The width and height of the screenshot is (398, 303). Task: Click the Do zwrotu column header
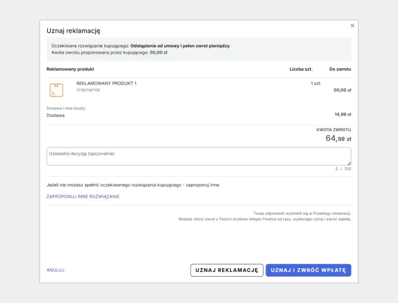pos(340,69)
